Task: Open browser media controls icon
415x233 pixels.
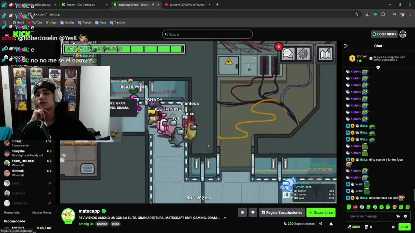Action: click(395, 14)
